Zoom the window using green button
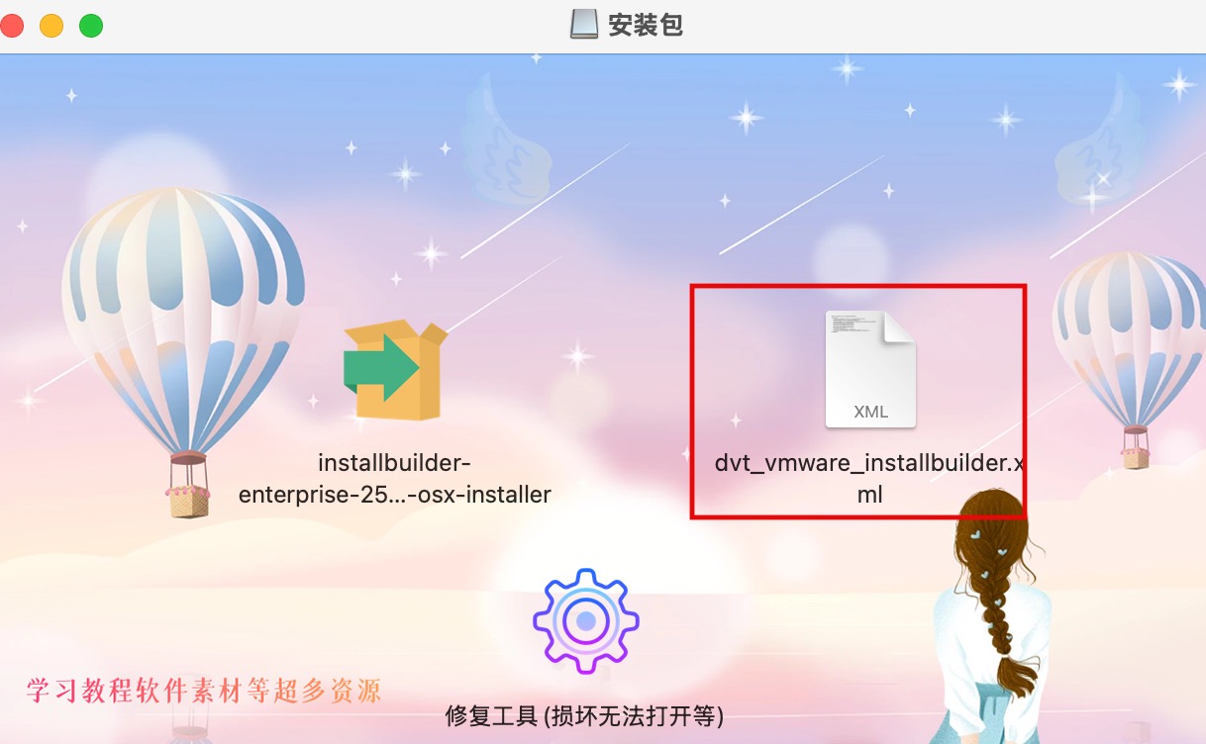 [x=91, y=26]
